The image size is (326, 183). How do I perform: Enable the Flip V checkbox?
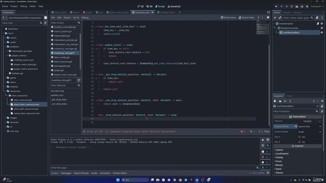click(x=300, y=142)
